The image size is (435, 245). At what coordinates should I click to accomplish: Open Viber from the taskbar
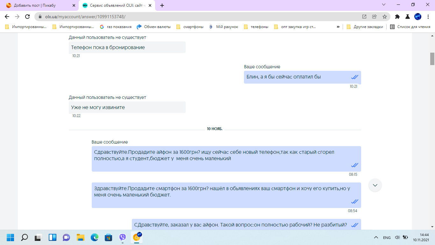point(123,237)
